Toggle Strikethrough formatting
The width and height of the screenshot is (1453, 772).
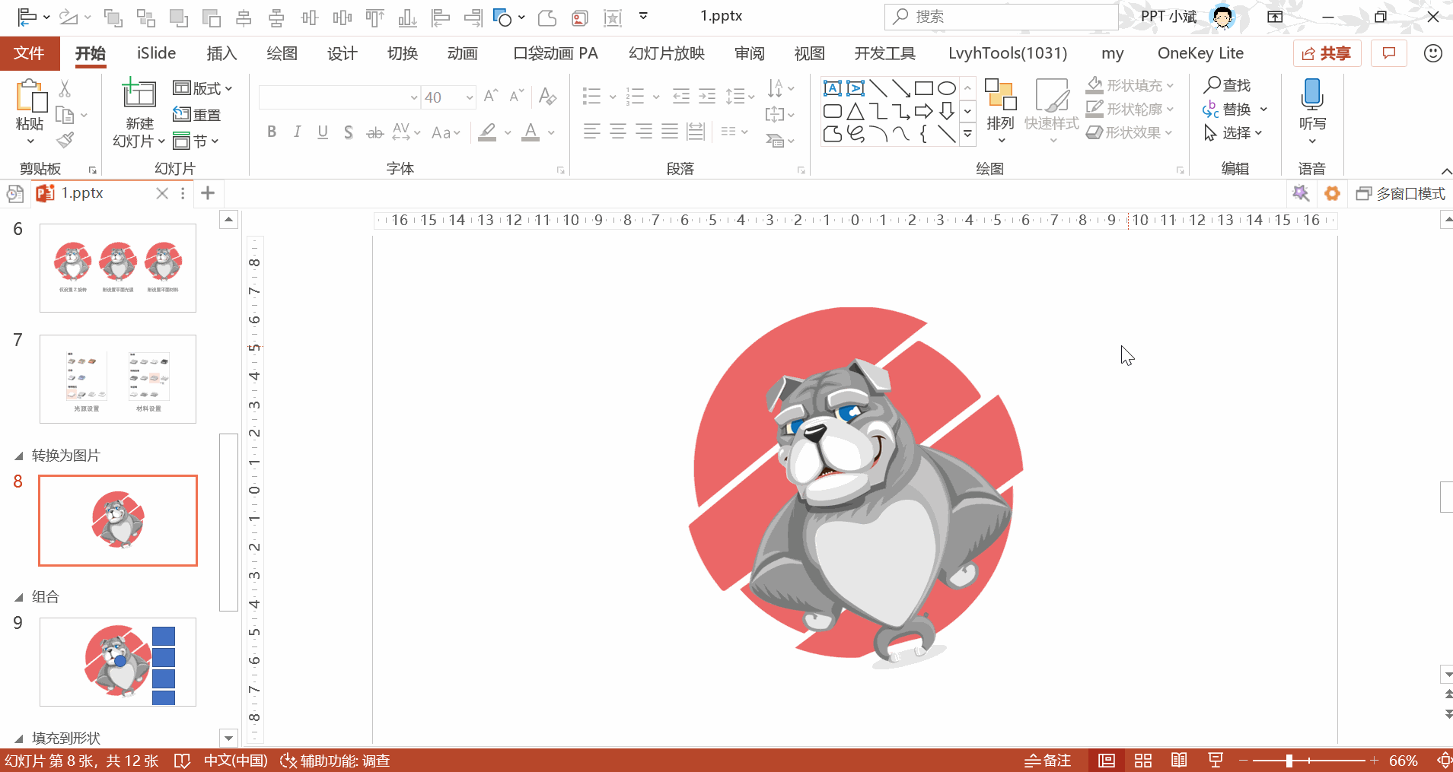[x=374, y=132]
